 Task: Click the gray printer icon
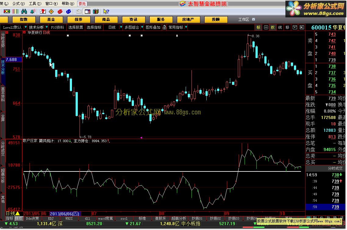tap(79, 11)
